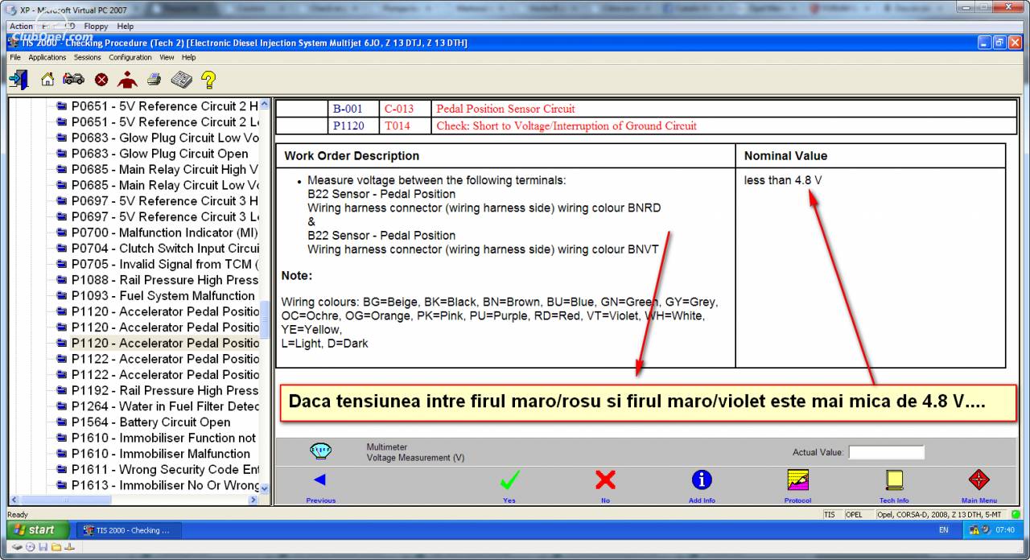Click the P1120 link in table
The width and height of the screenshot is (1030, 560).
click(x=348, y=126)
